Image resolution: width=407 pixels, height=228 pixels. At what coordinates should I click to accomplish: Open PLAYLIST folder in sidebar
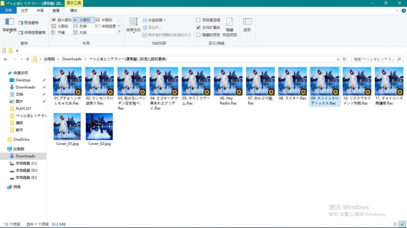tap(23, 108)
